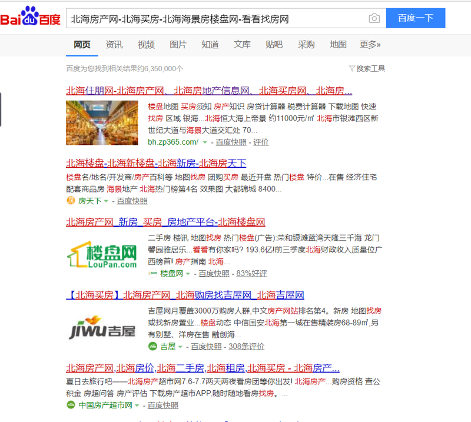Click 评价 link for bh.zp365.com

pos(261,142)
